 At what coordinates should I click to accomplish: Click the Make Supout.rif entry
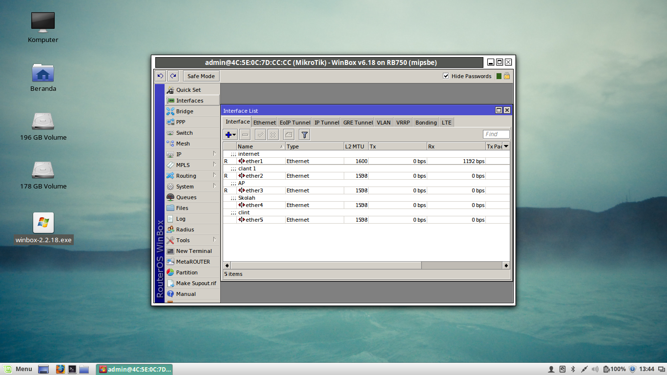(x=196, y=283)
